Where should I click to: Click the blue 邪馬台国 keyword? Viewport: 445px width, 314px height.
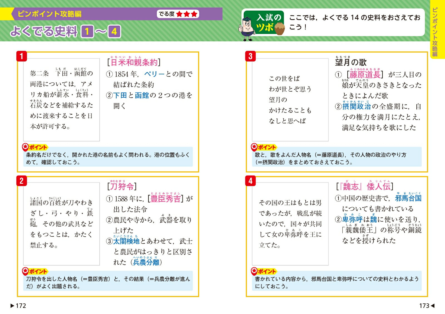(408, 198)
